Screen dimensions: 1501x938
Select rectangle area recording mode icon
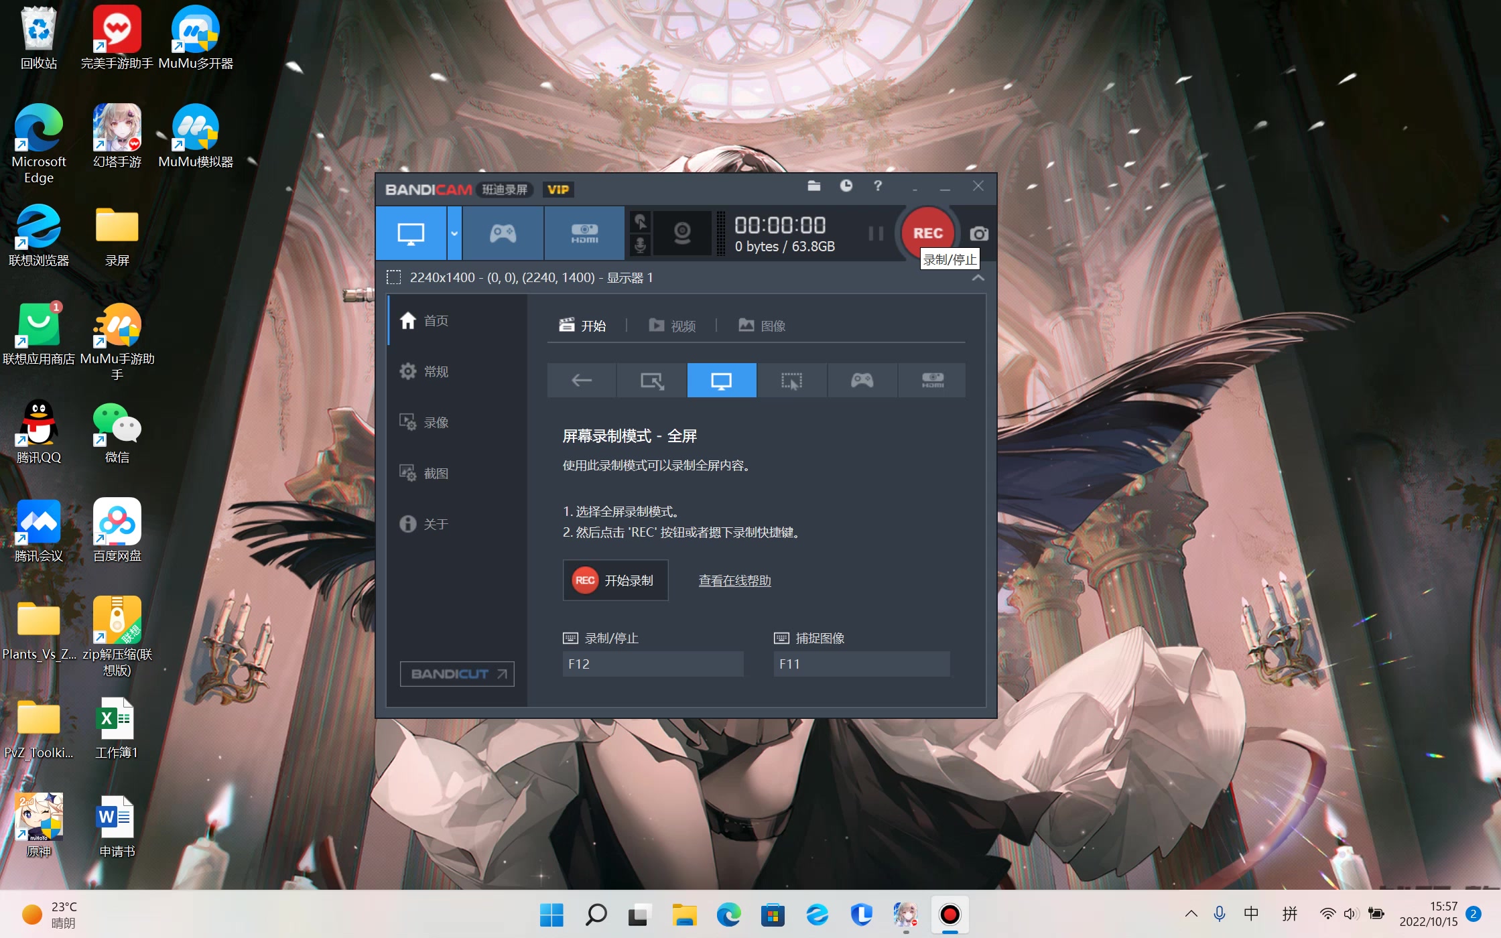[x=652, y=381]
